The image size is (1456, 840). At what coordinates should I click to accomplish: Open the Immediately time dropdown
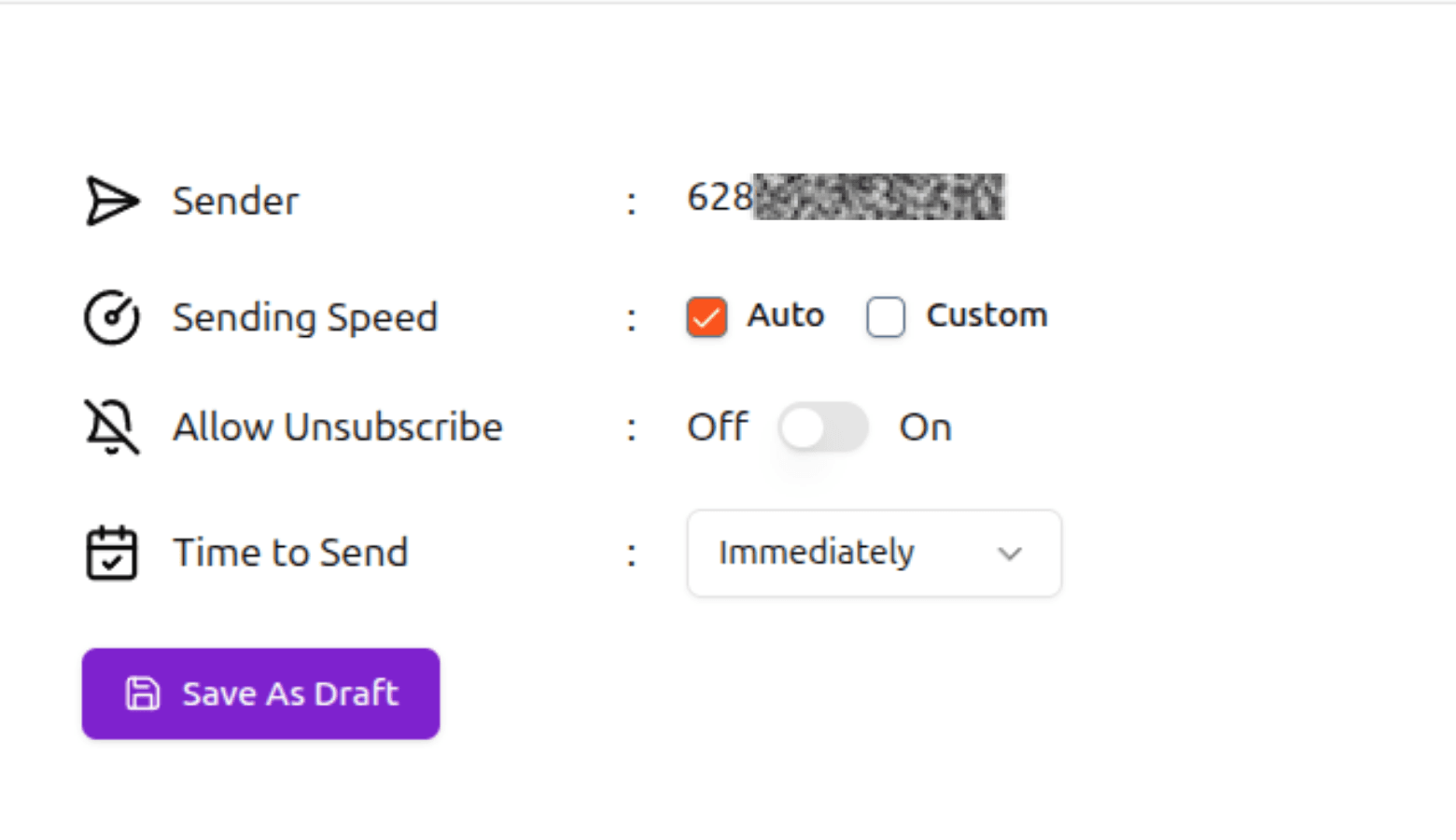pyautogui.click(x=874, y=553)
